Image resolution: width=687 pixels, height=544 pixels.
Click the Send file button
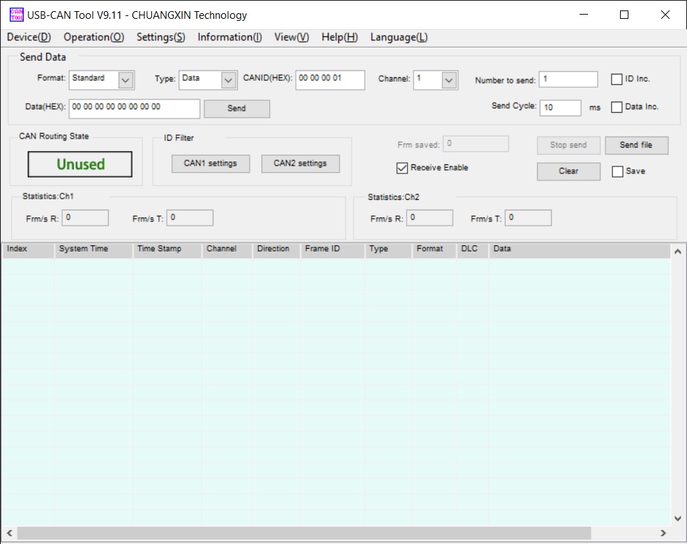click(636, 145)
